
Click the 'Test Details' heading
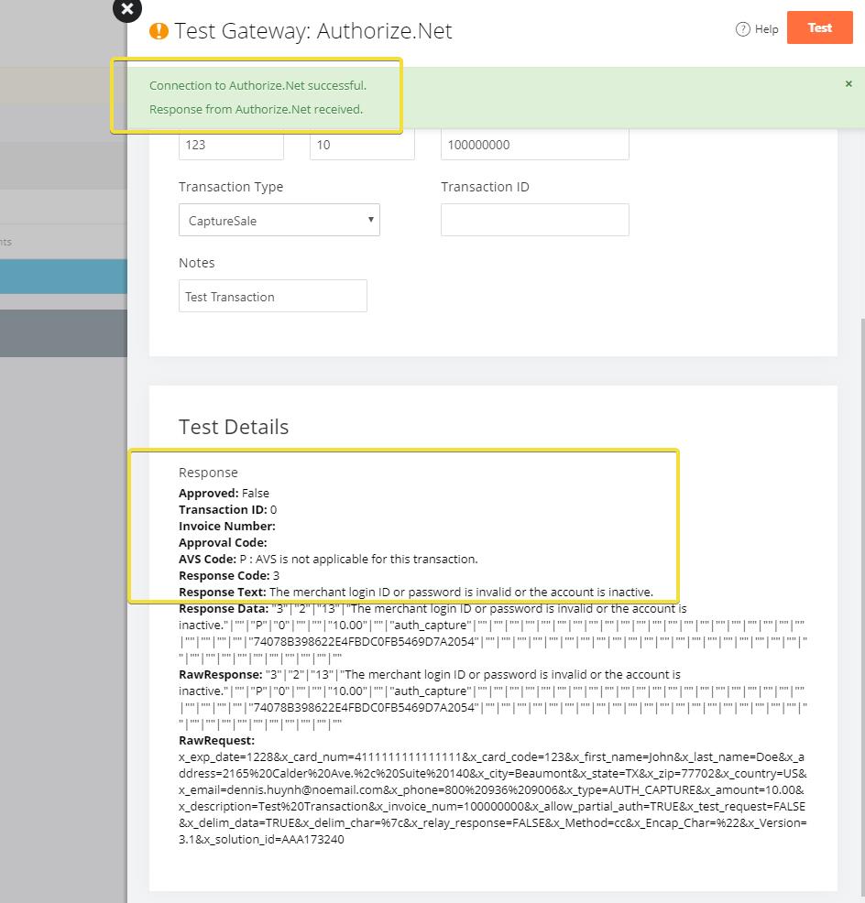[x=234, y=427]
